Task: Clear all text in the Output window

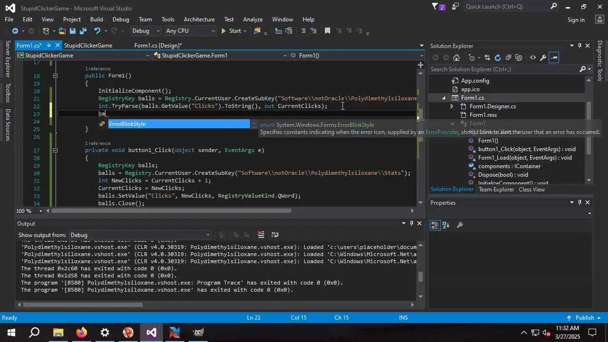Action: pos(261,235)
